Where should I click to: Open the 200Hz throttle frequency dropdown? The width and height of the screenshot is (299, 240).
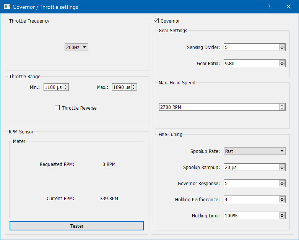coord(76,47)
